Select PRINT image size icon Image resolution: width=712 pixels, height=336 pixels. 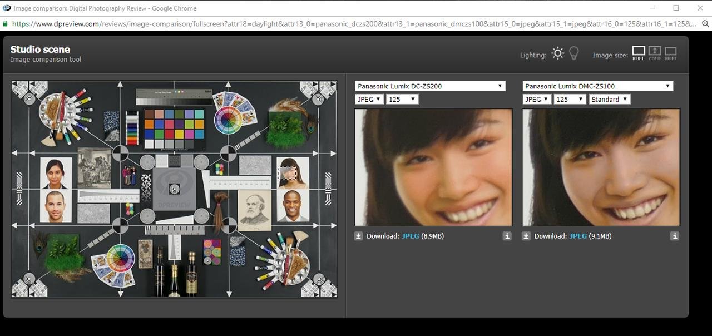click(670, 53)
